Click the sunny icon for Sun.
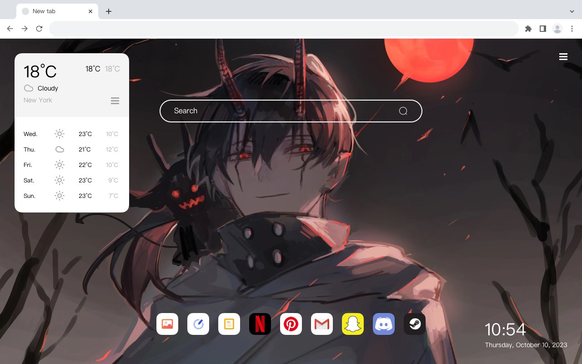The height and width of the screenshot is (364, 582). 60,196
